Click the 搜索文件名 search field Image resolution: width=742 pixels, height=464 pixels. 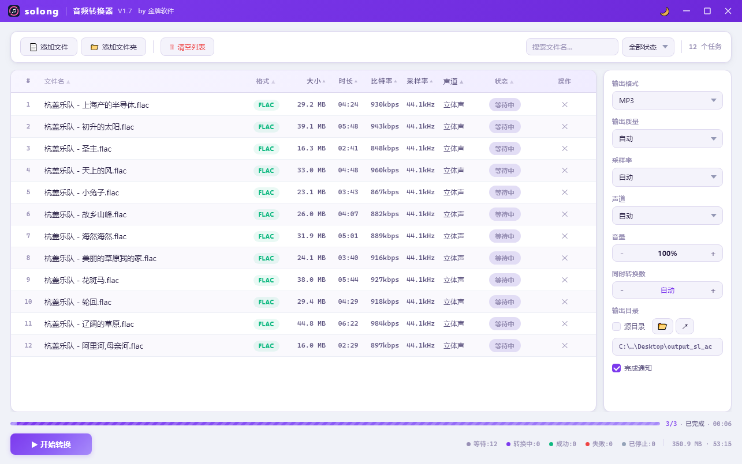point(571,47)
